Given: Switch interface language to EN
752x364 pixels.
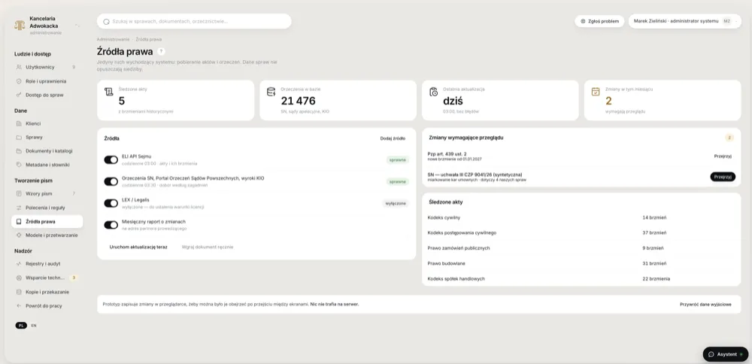Looking at the screenshot, I should (34, 326).
